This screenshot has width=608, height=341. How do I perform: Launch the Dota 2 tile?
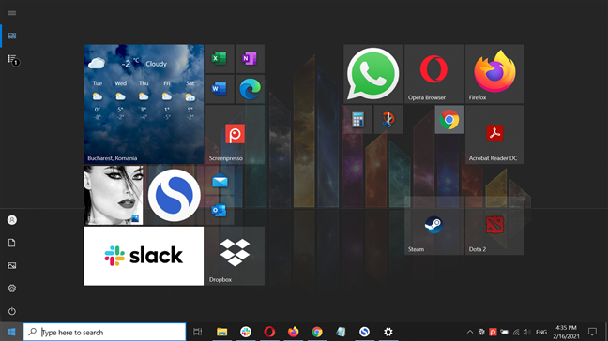(x=494, y=226)
